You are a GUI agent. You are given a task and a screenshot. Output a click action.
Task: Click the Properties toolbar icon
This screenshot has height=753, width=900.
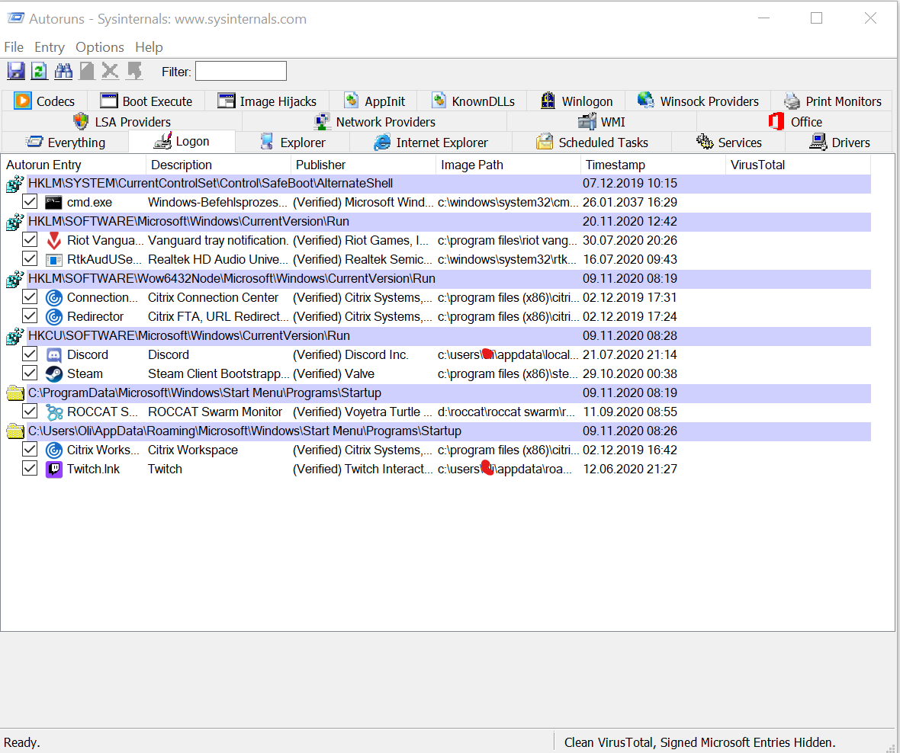(x=87, y=71)
